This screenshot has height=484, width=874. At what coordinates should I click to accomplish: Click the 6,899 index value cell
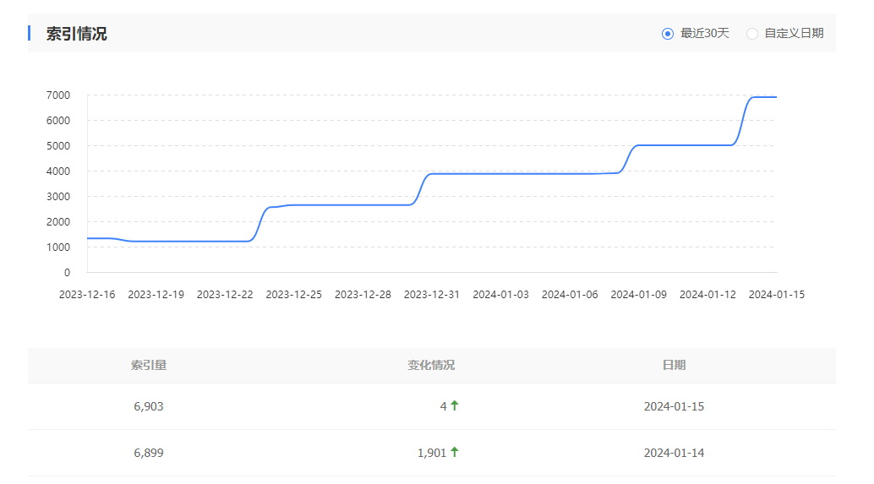click(x=148, y=453)
